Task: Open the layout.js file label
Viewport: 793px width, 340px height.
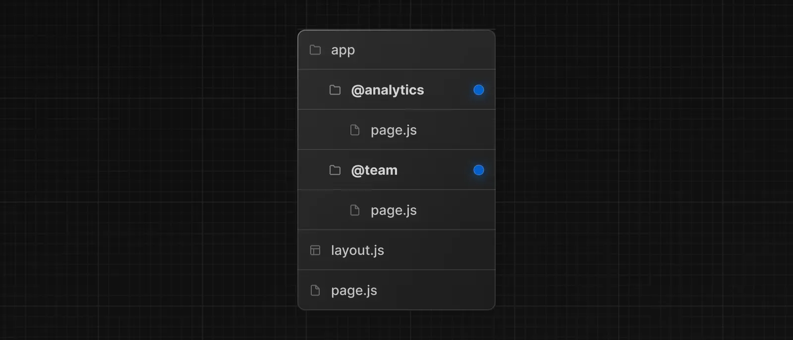Action: 357,250
